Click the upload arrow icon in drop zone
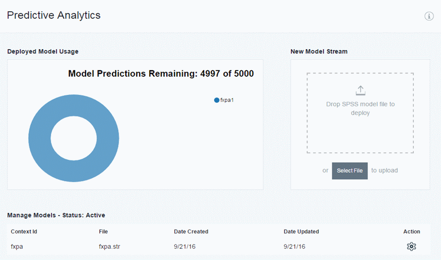This screenshot has height=260, width=441. click(360, 91)
